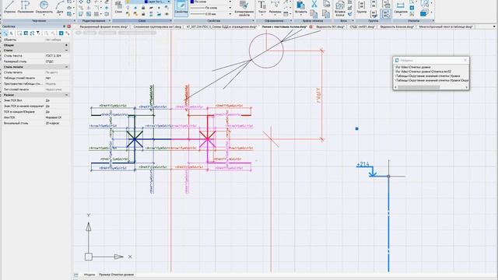This screenshot has width=498, height=280.
Task: Expand the Черчение panel arrow
Action: coord(75,21)
